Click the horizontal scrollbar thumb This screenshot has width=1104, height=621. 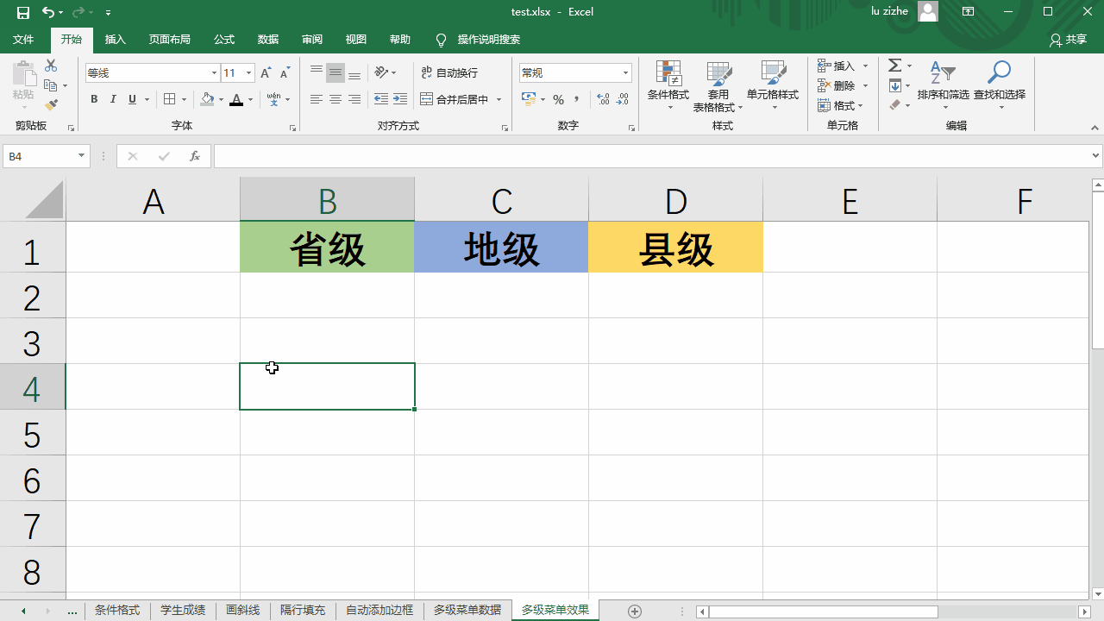[823, 612]
